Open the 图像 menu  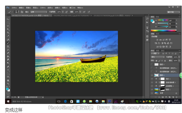coord(28,8)
